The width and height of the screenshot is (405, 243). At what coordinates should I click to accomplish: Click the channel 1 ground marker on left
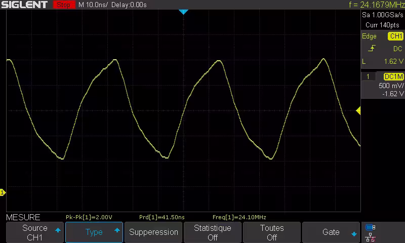[x=3, y=192]
